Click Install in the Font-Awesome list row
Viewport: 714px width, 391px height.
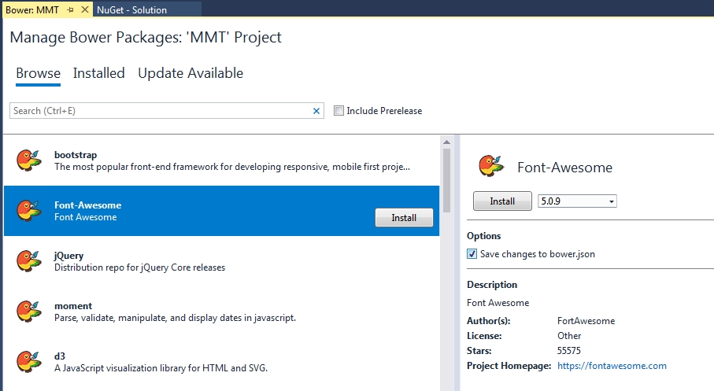click(404, 218)
